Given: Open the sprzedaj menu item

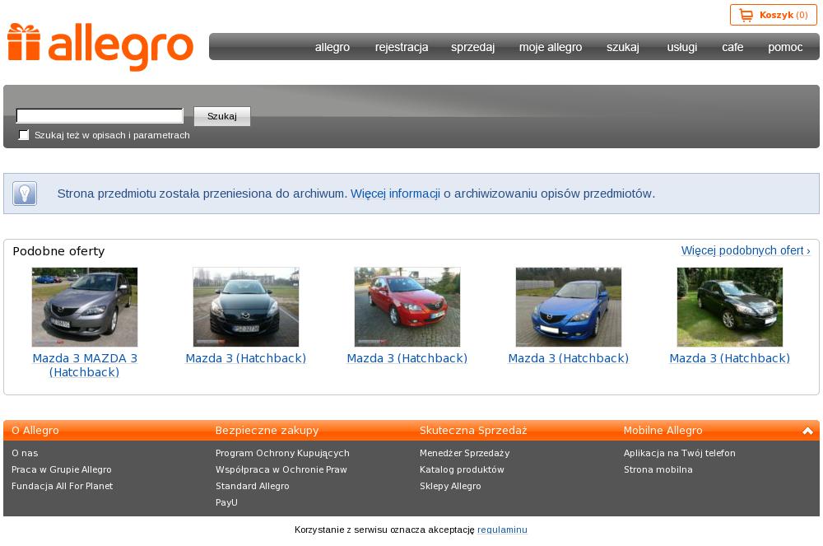Looking at the screenshot, I should click(x=473, y=47).
